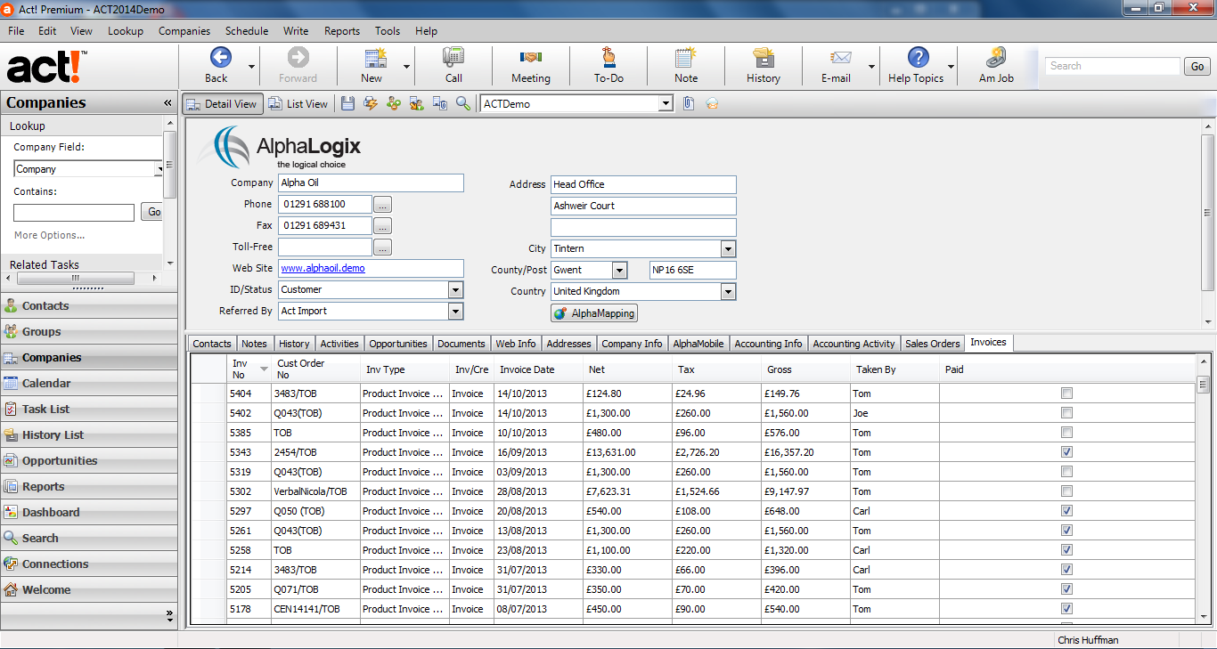Viewport: 1217px width, 649px height.
Task: Toggle Paid checkbox for invoice 5402
Action: (x=1067, y=413)
